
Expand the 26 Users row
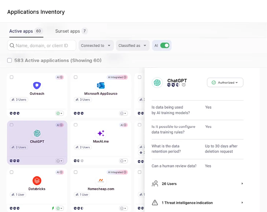(197, 183)
